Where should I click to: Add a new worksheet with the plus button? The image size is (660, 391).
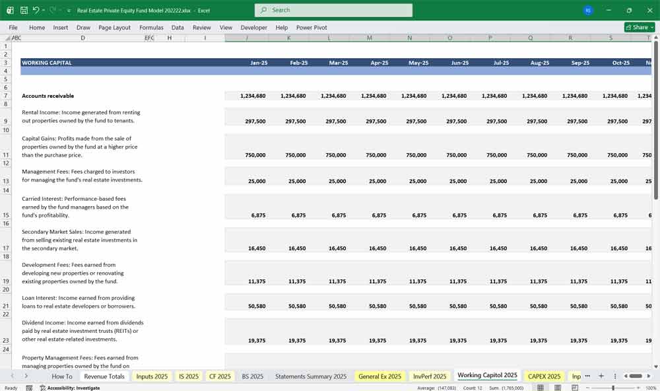coord(601,375)
